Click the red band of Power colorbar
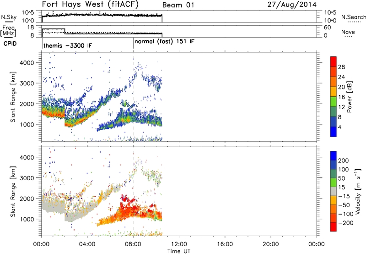The height and width of the screenshot is (254, 366). pos(334,62)
